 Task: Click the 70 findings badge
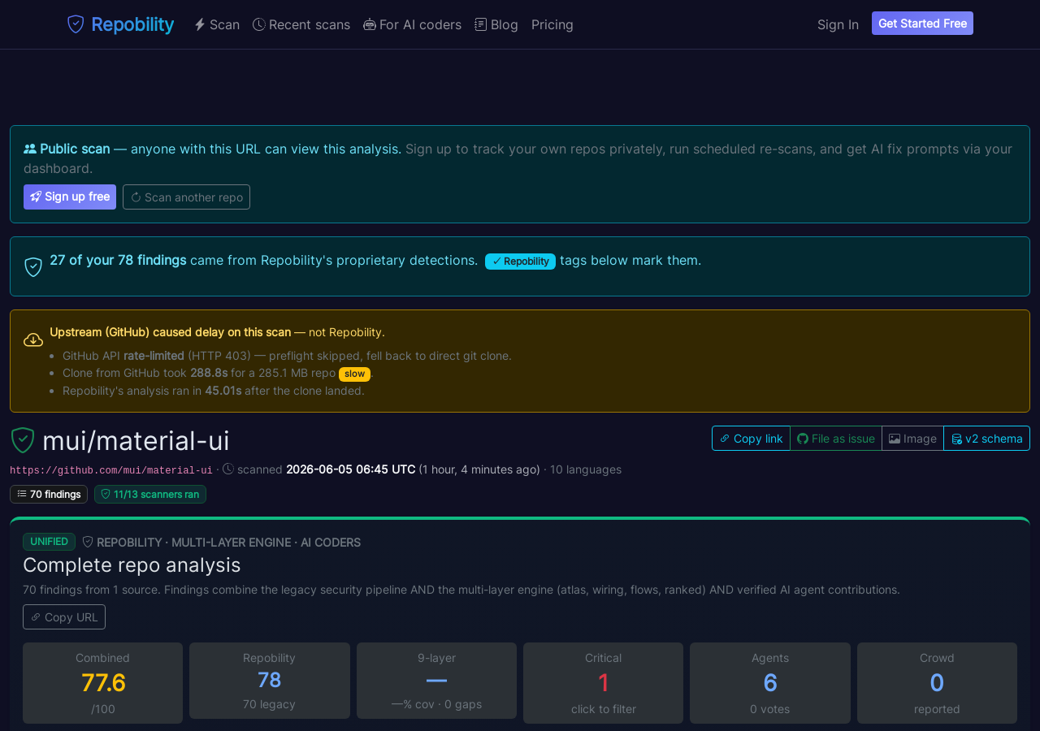(x=49, y=494)
